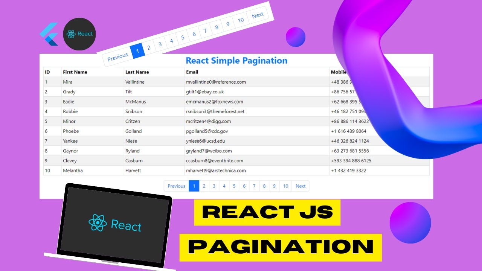Select page 1 in bottom pagination
The width and height of the screenshot is (482, 271).
(x=194, y=186)
